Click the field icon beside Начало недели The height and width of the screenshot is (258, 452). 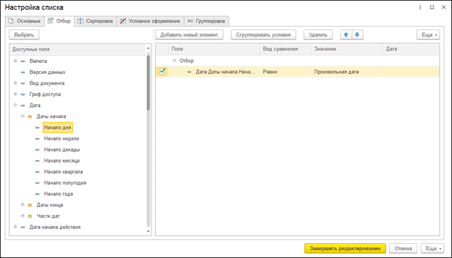coord(38,139)
